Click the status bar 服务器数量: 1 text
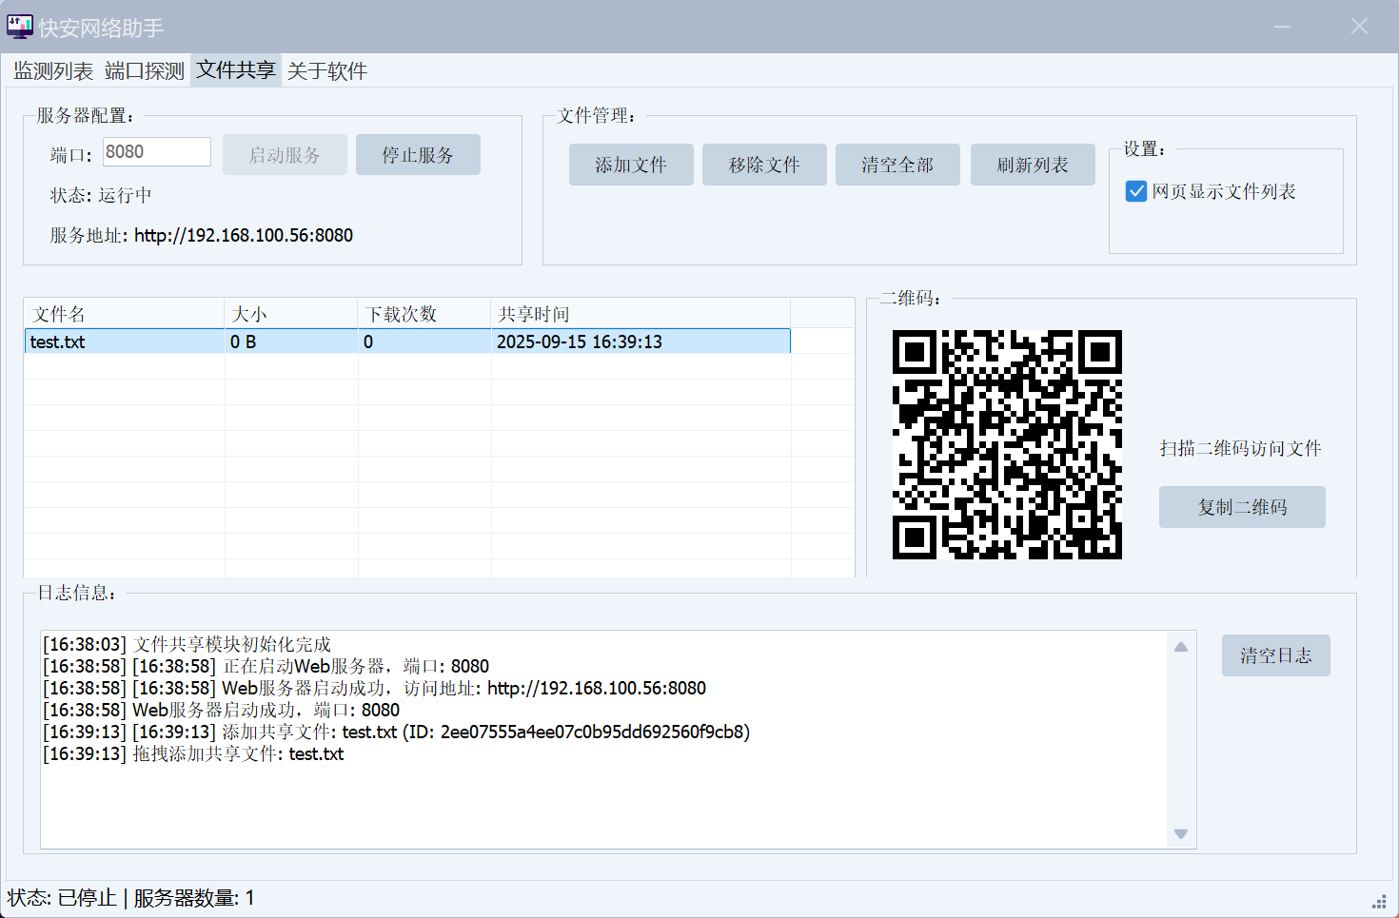This screenshot has height=918, width=1399. tap(194, 898)
